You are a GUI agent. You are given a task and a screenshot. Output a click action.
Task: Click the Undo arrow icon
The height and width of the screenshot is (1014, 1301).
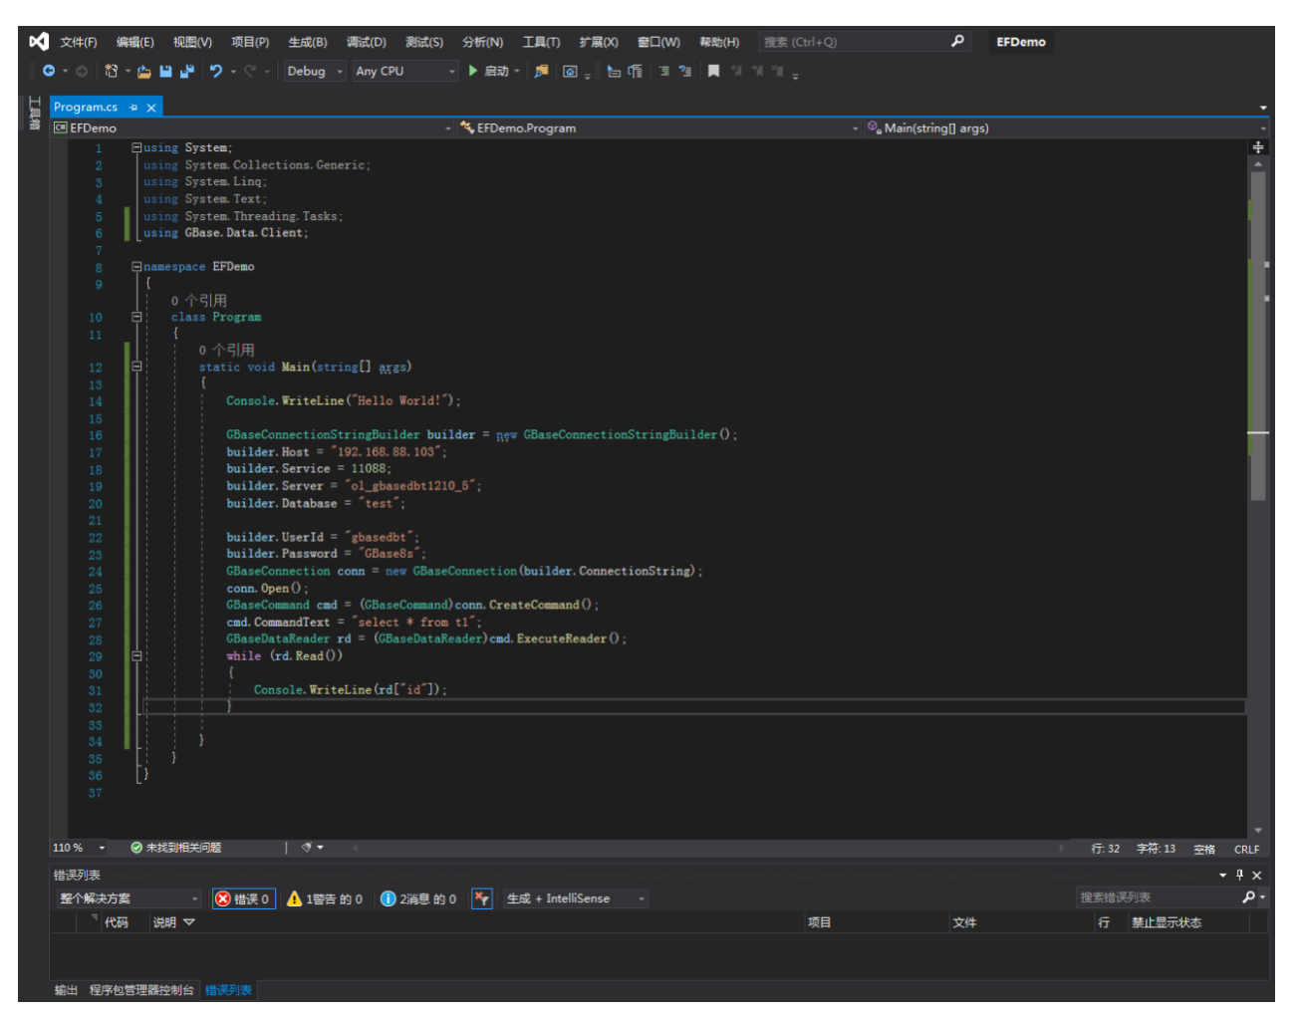coord(215,72)
